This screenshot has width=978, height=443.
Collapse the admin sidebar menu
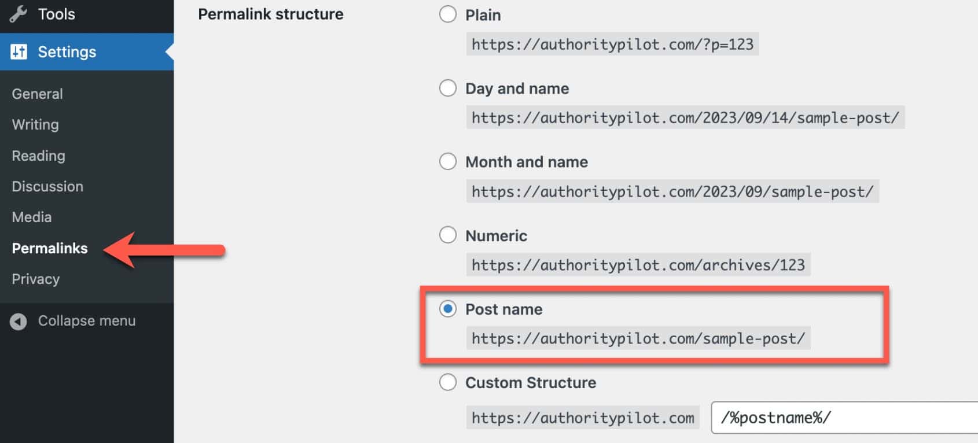[x=87, y=321]
